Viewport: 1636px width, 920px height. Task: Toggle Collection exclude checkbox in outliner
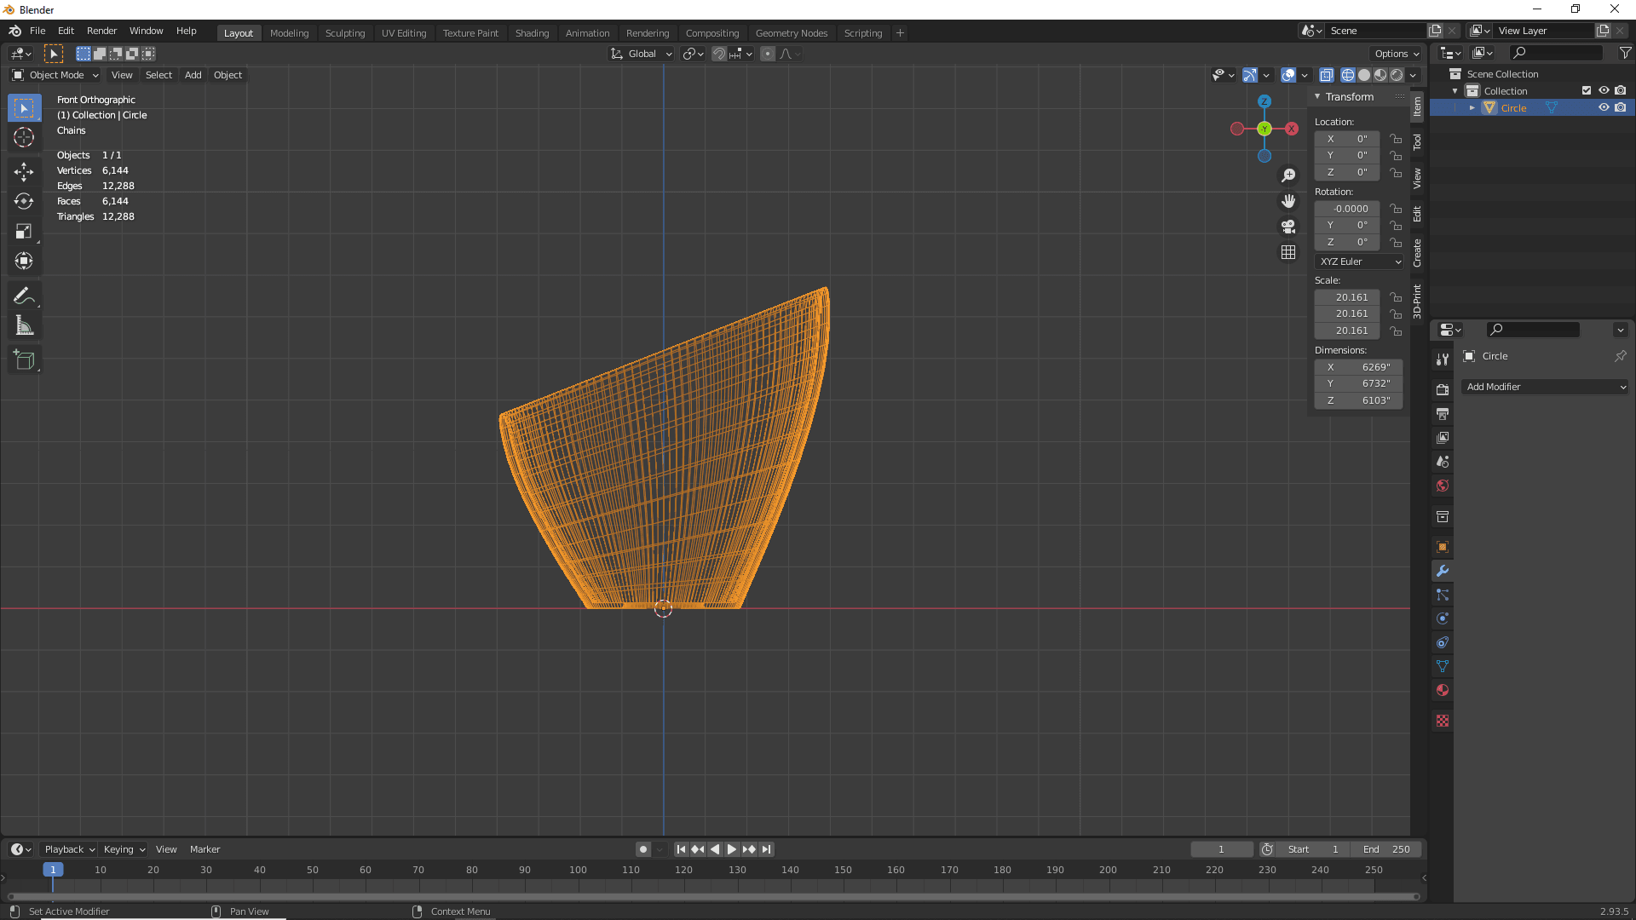click(x=1587, y=90)
